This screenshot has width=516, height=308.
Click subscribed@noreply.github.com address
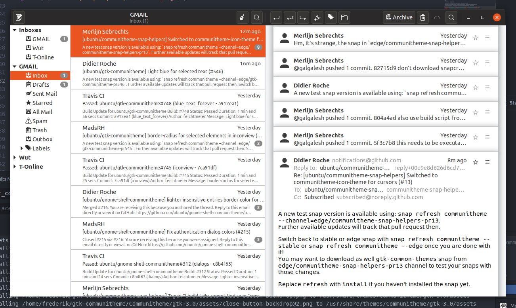(x=380, y=197)
